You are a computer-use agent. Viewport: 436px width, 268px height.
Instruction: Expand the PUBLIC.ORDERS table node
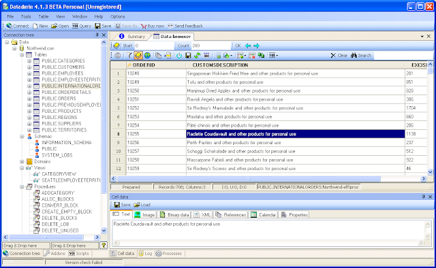point(29,99)
